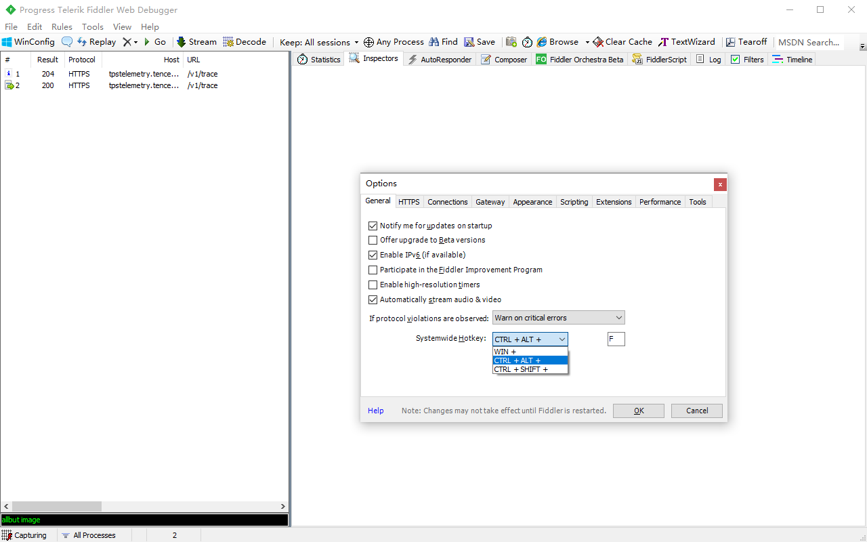The height and width of the screenshot is (542, 867).
Task: Clear the browser cache
Action: pyautogui.click(x=622, y=42)
